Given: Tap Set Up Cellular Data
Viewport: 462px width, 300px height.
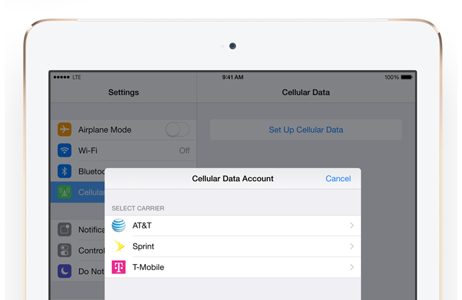Looking at the screenshot, I should pos(306,129).
